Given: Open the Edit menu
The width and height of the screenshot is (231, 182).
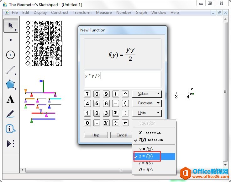Looking at the screenshot, I should point(26,13).
